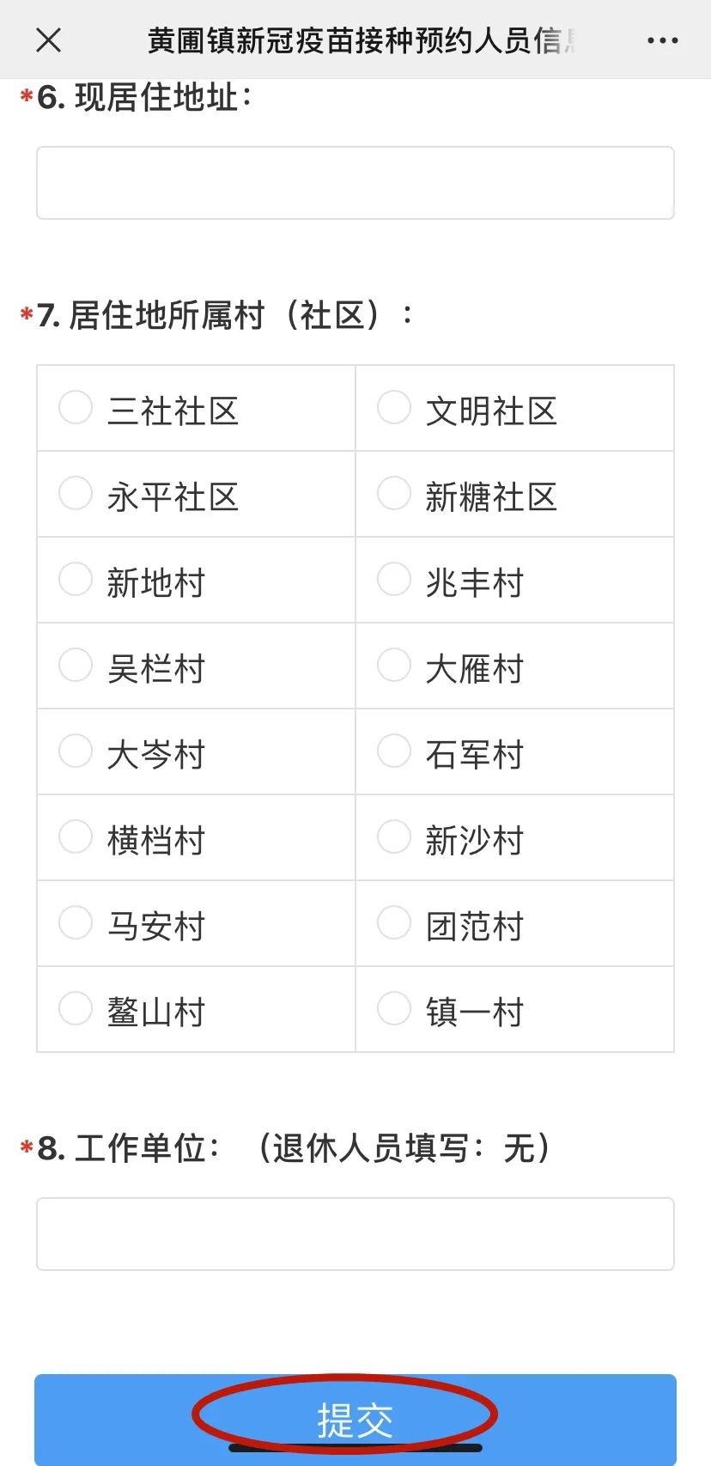Choose the 大雁村 option
711x1466 pixels.
[394, 666]
